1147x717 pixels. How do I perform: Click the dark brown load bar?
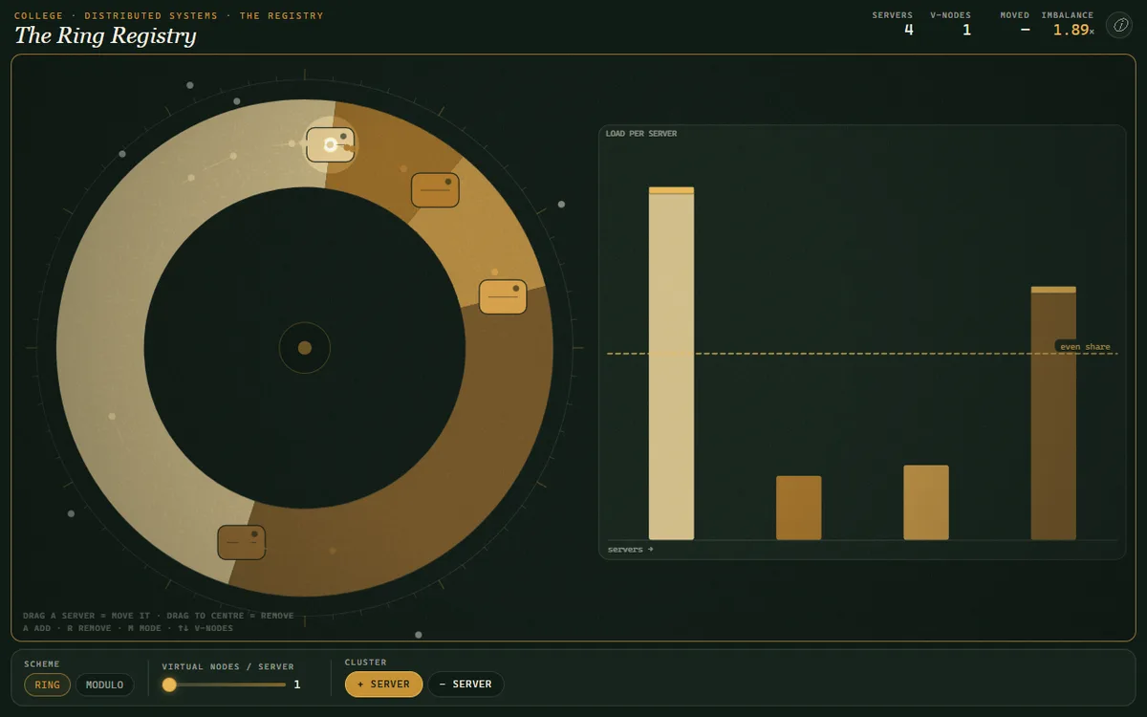click(1053, 413)
